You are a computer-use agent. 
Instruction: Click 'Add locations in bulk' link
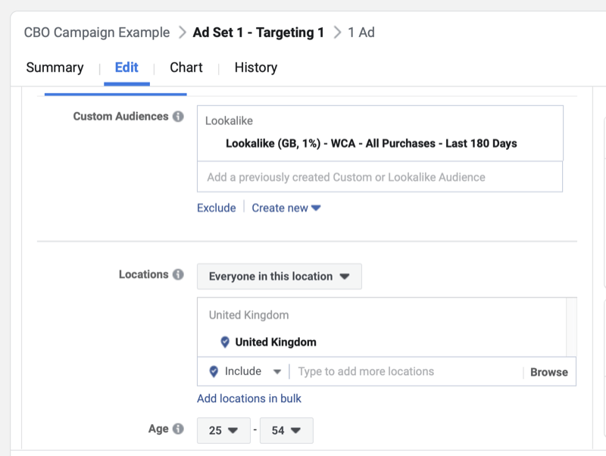coord(249,398)
